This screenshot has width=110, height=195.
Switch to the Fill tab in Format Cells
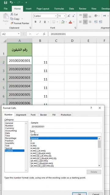point(54,115)
